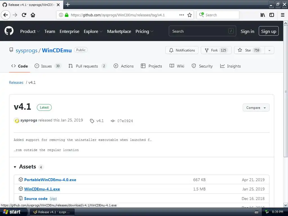Image resolution: width=288 pixels, height=216 pixels.
Task: Bookmark this page with the star icon
Action: click(190, 15)
